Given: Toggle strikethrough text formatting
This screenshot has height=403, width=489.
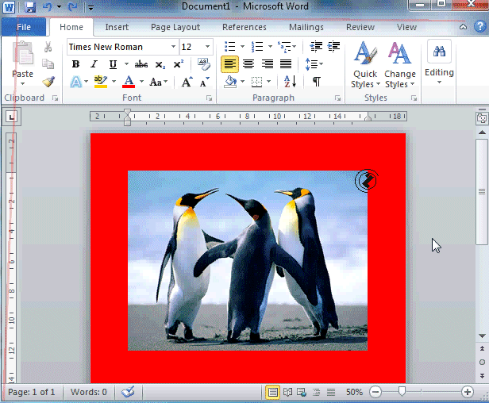Looking at the screenshot, I should pyautogui.click(x=141, y=64).
